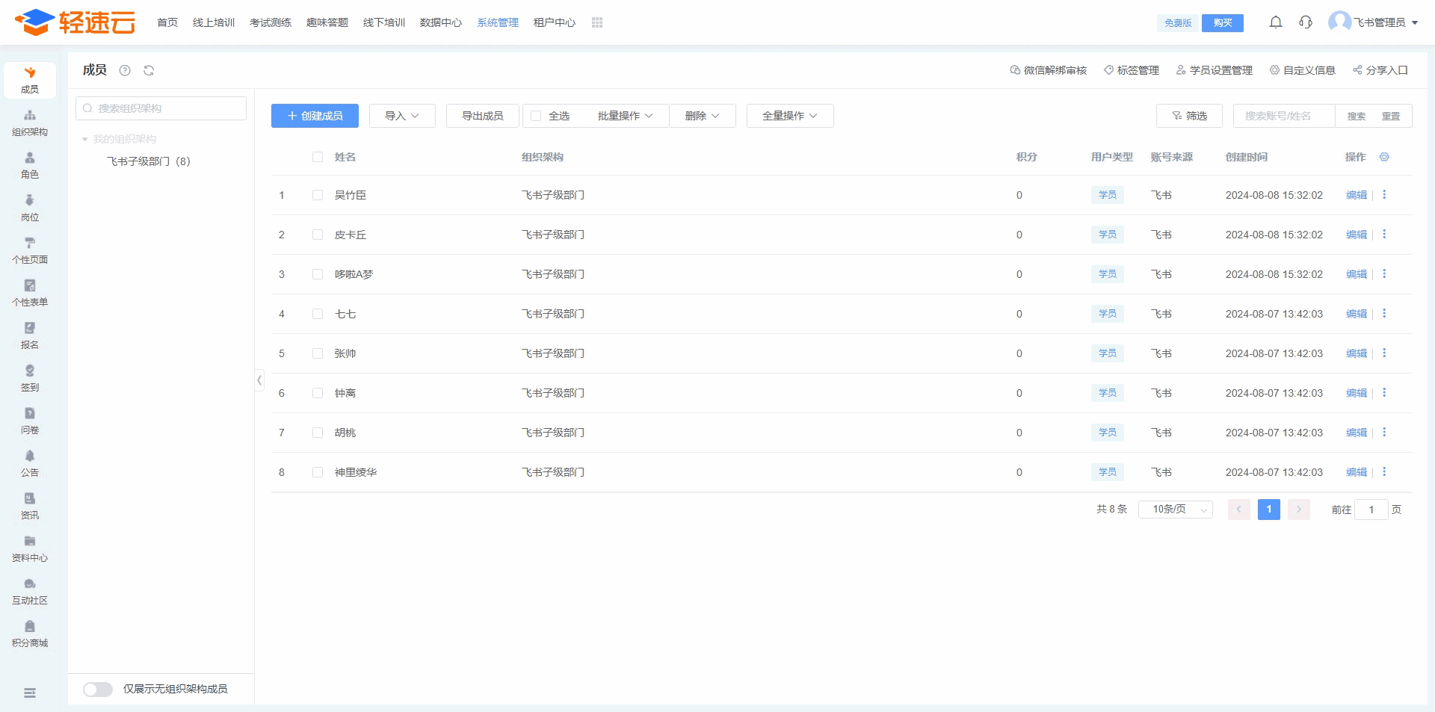Switch to 数据中心 in top menu
The image size is (1435, 712).
[440, 22]
